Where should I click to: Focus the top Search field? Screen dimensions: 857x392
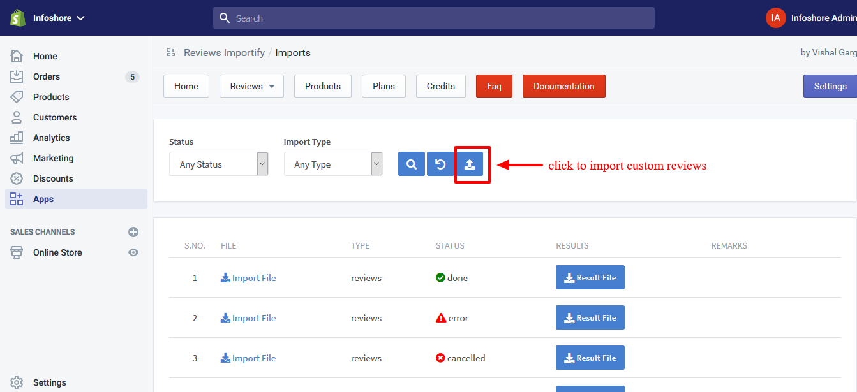pos(434,18)
